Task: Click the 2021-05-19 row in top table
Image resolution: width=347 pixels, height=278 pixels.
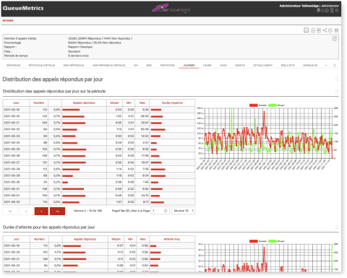Action: (99, 110)
